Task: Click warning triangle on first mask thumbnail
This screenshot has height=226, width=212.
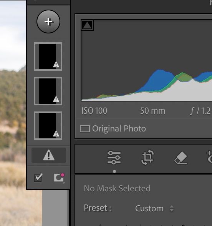Action: 56,65
